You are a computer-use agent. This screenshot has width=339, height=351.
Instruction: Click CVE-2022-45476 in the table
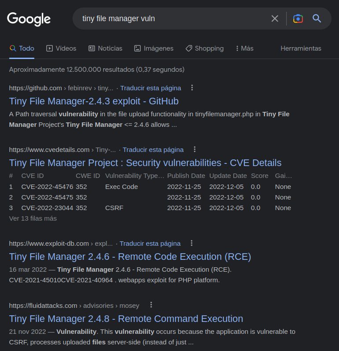coord(47,187)
